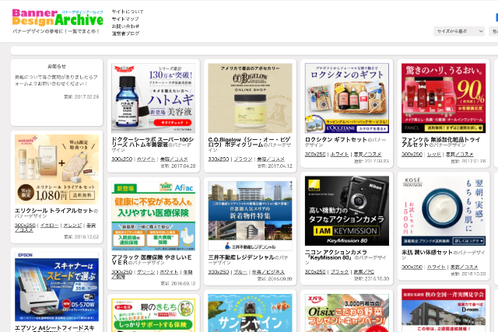The height and width of the screenshot is (332, 498).
Task: Open the EPSON scanner banner thumbnail
Action: [57, 287]
